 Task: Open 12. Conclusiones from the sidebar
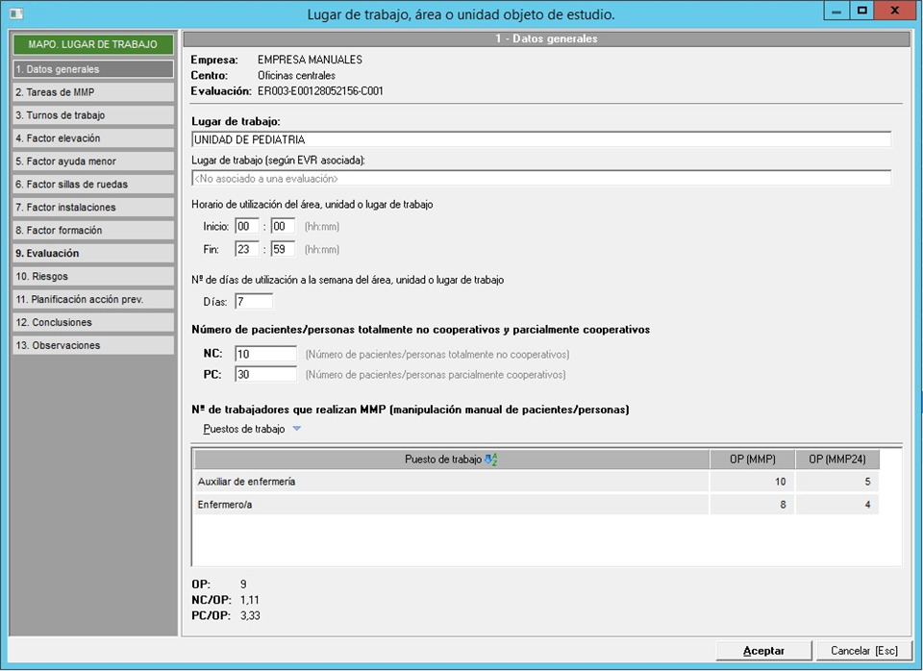[93, 323]
